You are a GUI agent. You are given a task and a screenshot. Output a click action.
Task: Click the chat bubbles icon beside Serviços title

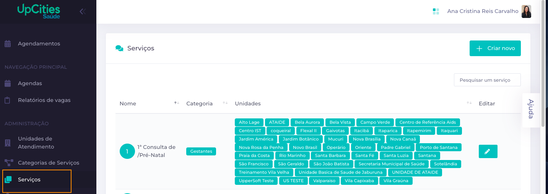(119, 48)
